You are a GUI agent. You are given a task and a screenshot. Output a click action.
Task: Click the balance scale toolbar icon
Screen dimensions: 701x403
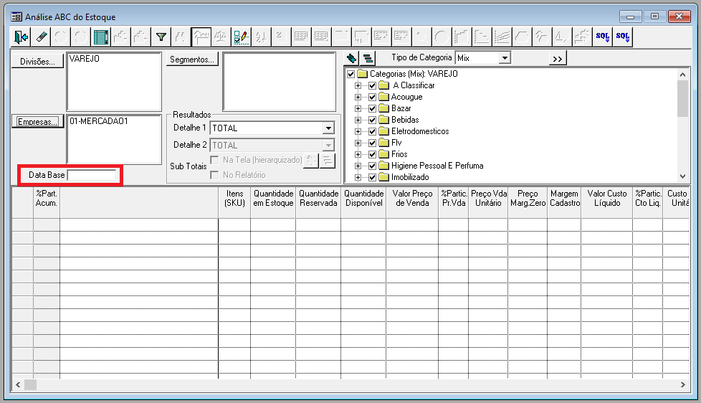[x=221, y=37]
